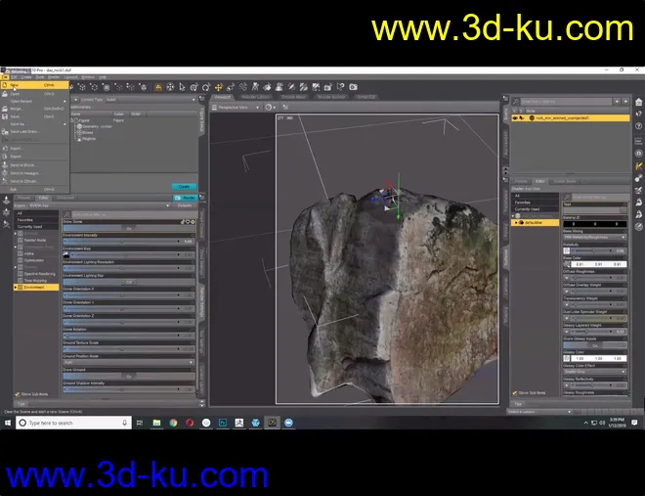Viewport: 645px width, 496px height.
Task: Click the Environment Map thumbnail
Action: (66, 255)
